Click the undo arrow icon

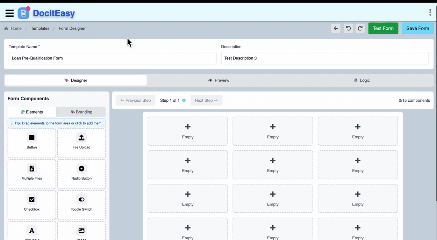tap(348, 28)
